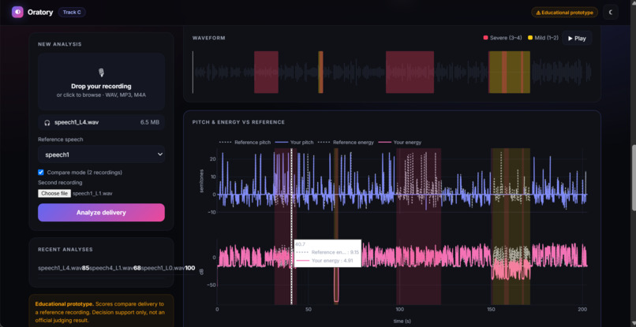Screen dimensions: 636x327
Task: Click the PITCH & ENERGY VS REFERENCE heading
Action: click(x=238, y=122)
